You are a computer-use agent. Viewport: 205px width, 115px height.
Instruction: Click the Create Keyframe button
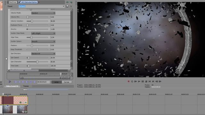[x=31, y=82]
